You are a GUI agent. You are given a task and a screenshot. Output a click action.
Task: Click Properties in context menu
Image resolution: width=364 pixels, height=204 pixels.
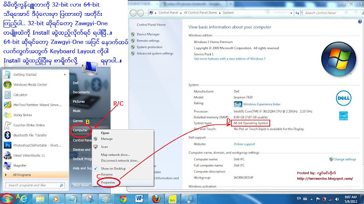tap(108, 182)
